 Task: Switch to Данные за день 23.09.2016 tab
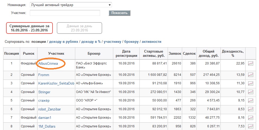point(79,28)
